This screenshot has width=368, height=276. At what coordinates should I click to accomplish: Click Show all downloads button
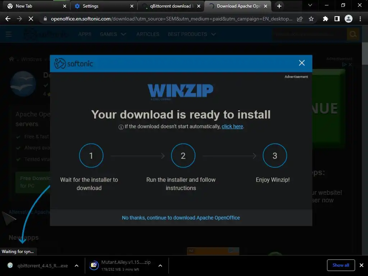pyautogui.click(x=341, y=265)
